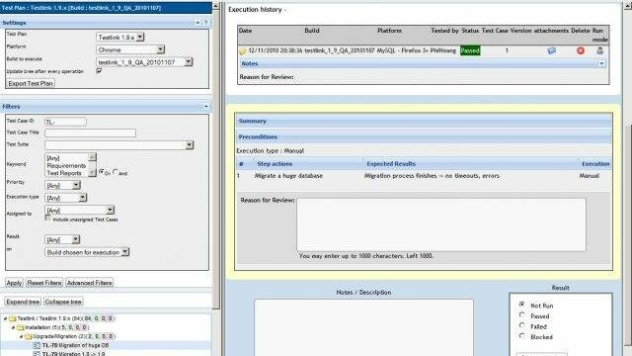Screen dimensions: 632x356
Task: Select the Or keyword radio button
Action: [102, 171]
